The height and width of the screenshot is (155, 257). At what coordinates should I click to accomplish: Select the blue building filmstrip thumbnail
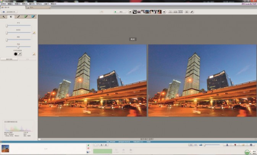click(x=147, y=12)
